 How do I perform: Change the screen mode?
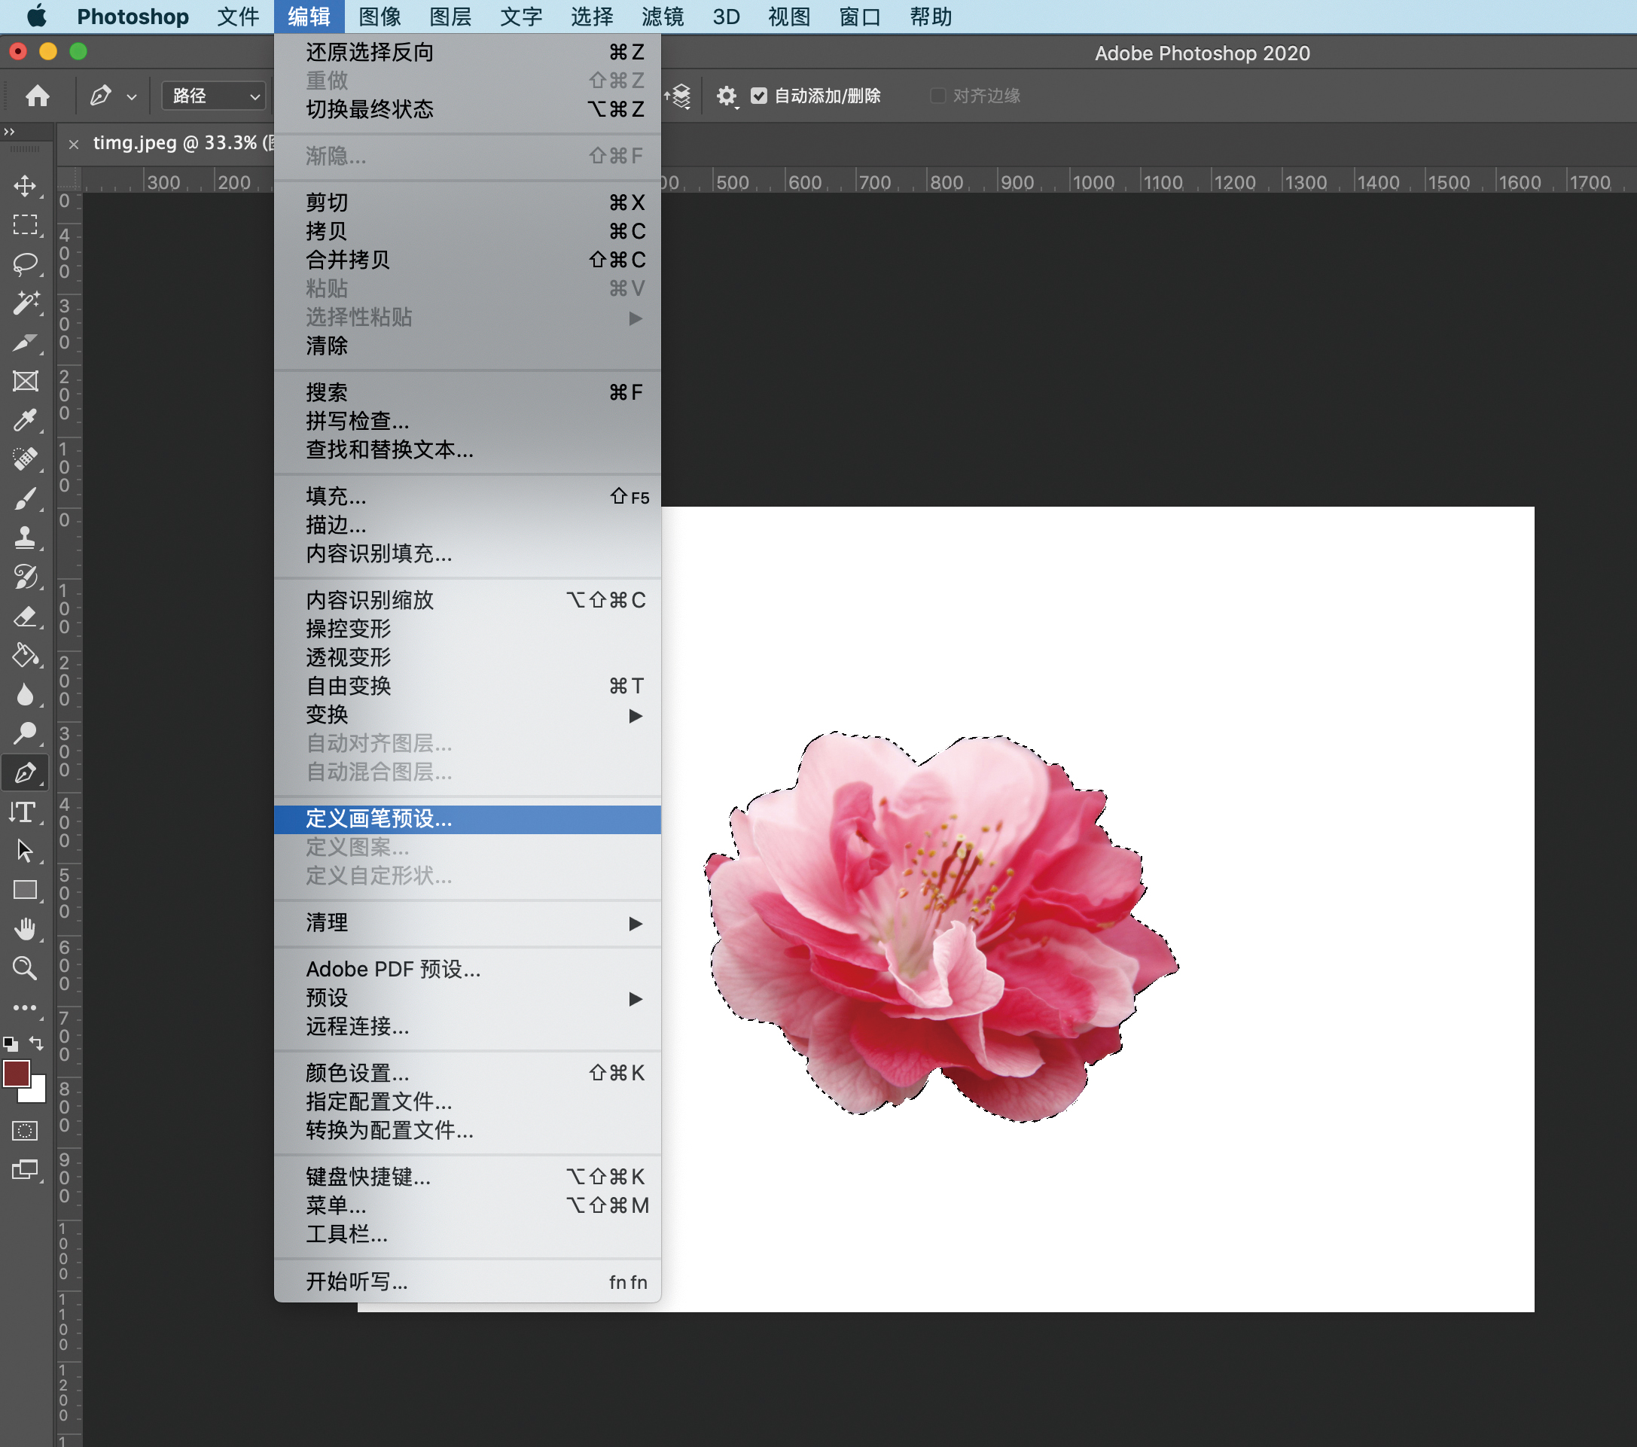(26, 1170)
